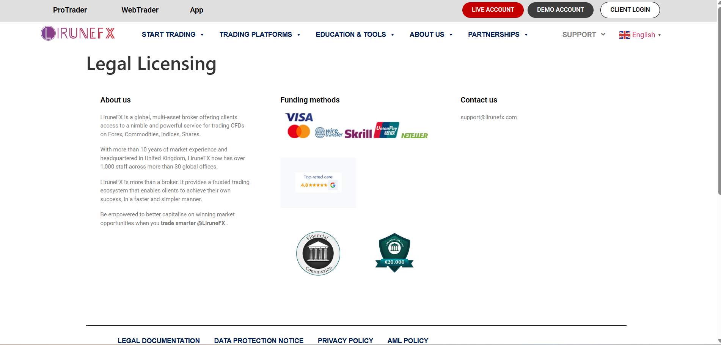The width and height of the screenshot is (721, 345).
Task: Click the Live Account button
Action: (x=493, y=10)
